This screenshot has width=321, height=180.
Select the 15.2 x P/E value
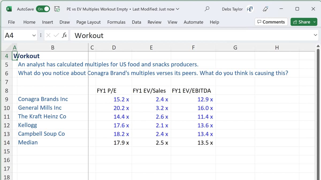114,99
